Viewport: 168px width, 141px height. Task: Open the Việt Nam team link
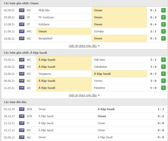point(99,60)
